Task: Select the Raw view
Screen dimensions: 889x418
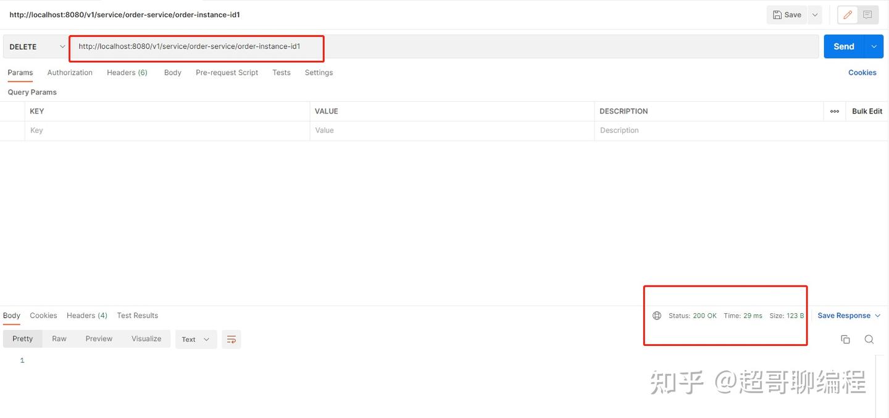Action: (59, 339)
